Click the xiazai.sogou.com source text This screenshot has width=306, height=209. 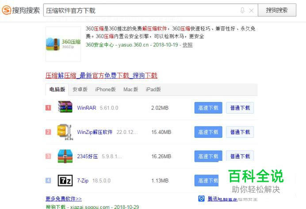(90, 207)
